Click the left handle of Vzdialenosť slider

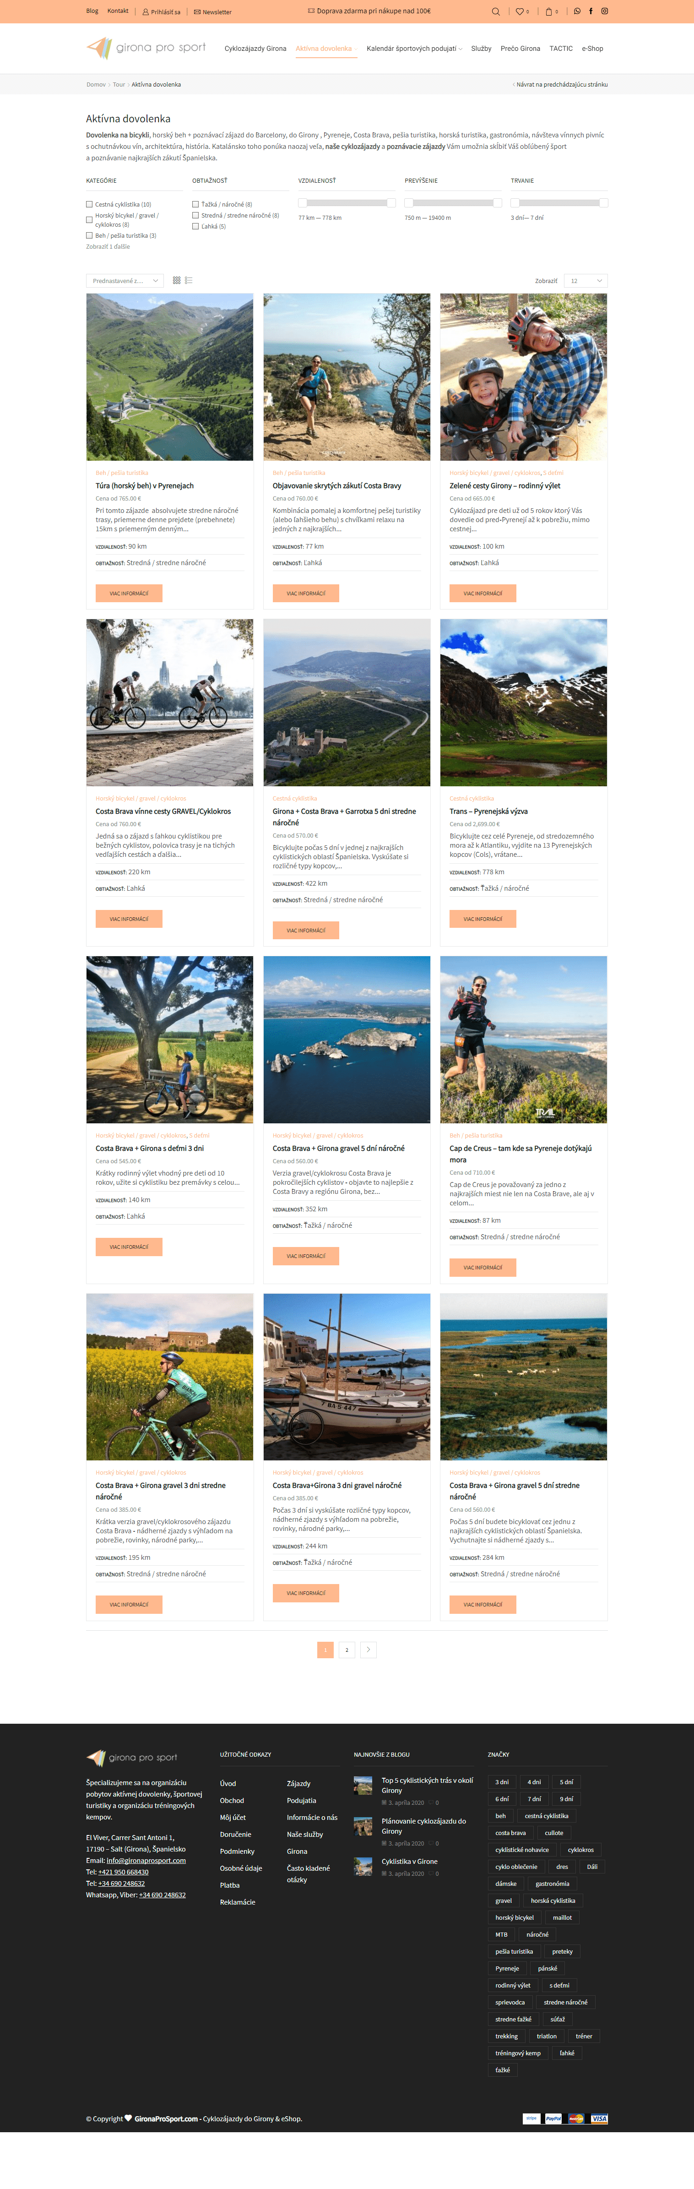(x=303, y=203)
